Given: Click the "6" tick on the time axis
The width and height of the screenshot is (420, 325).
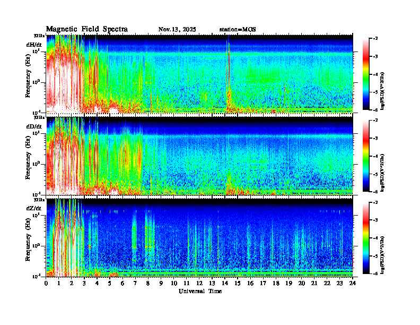Looking at the screenshot, I should tap(122, 284).
